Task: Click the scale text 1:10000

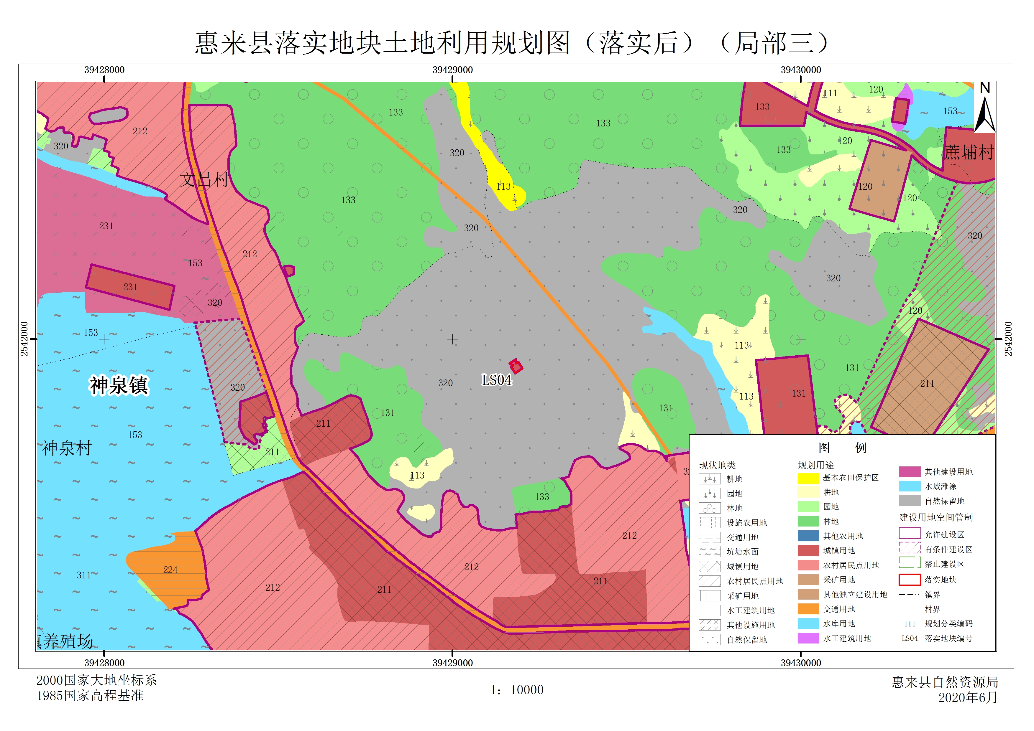Action: (x=517, y=690)
